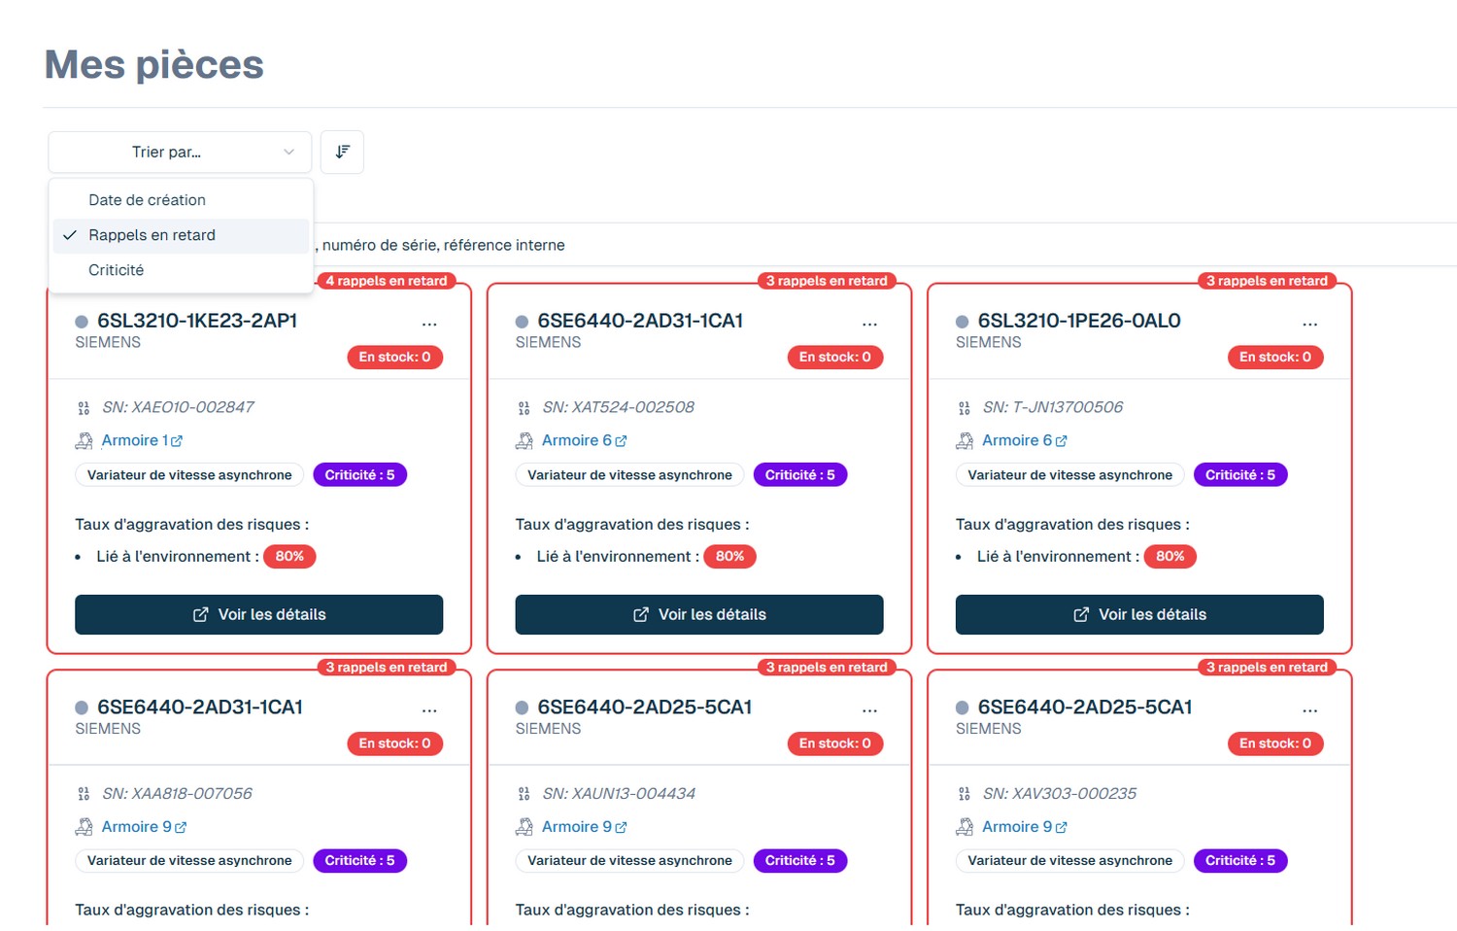1457x931 pixels.
Task: Click the external link icon inside Voir les détails
Action: [200, 614]
